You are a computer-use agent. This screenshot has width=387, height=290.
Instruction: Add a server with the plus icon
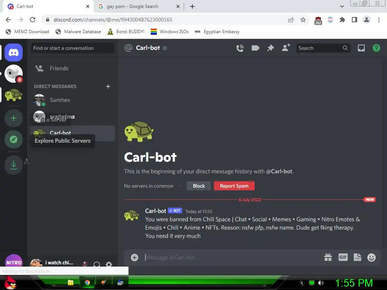[x=14, y=118]
